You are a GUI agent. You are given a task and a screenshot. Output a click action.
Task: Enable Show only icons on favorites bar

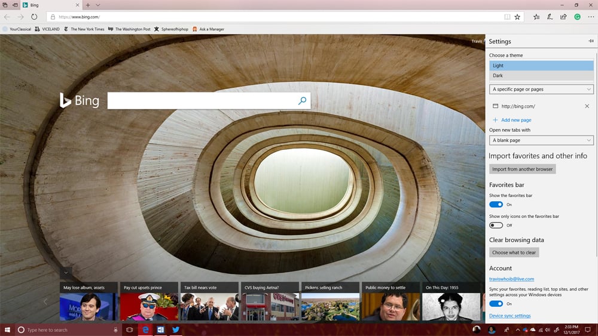(x=496, y=225)
